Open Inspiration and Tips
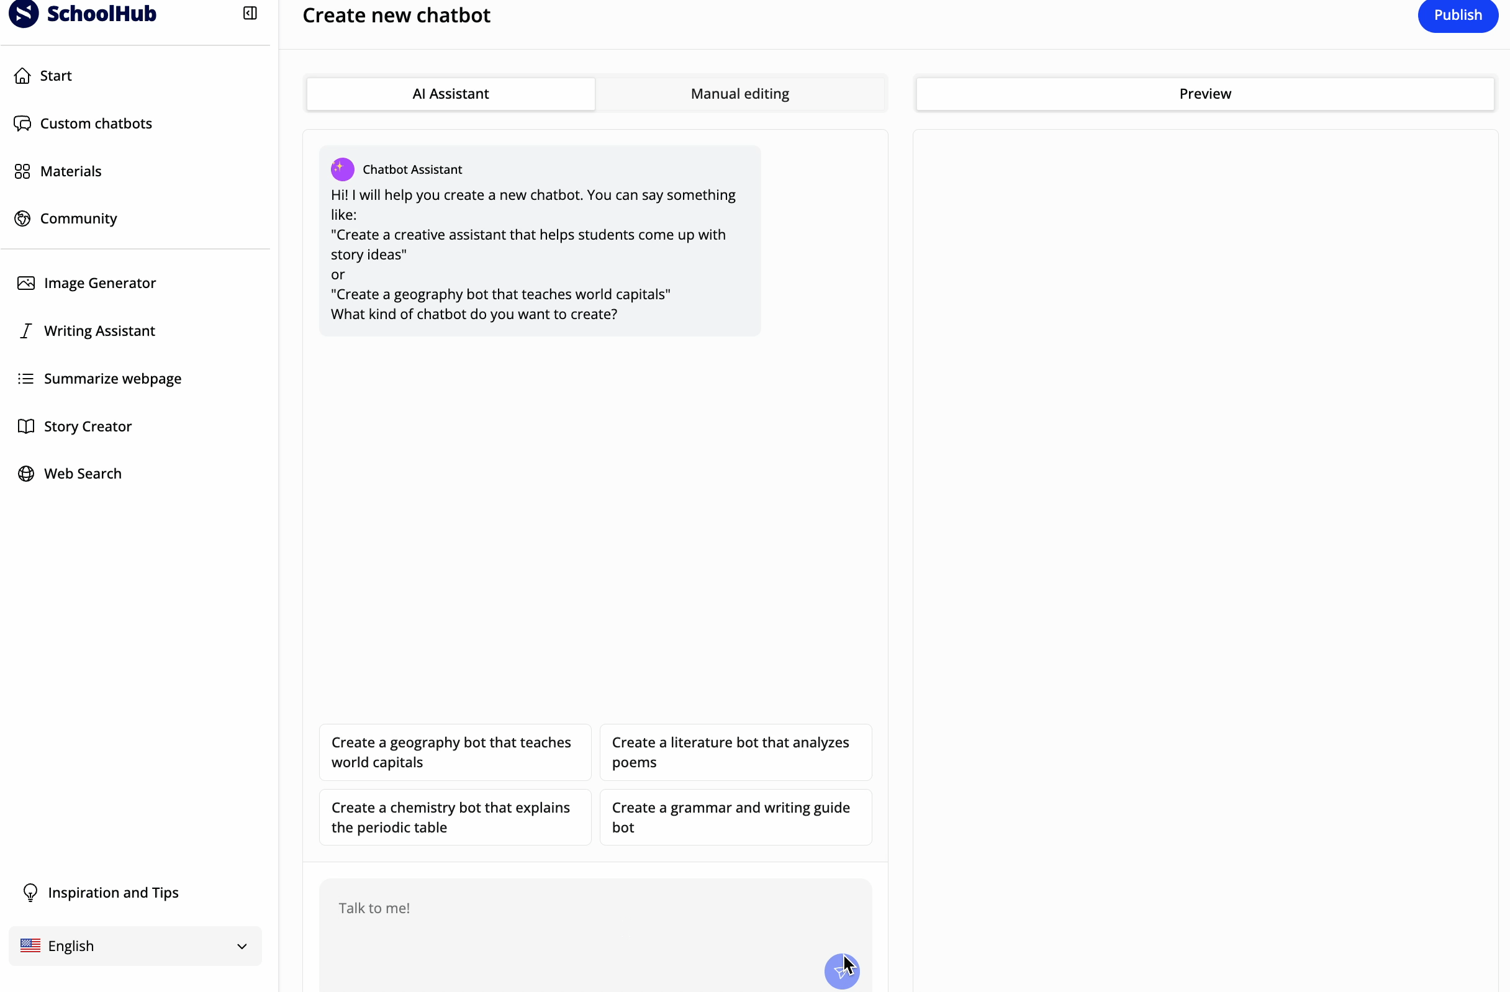 tap(113, 893)
